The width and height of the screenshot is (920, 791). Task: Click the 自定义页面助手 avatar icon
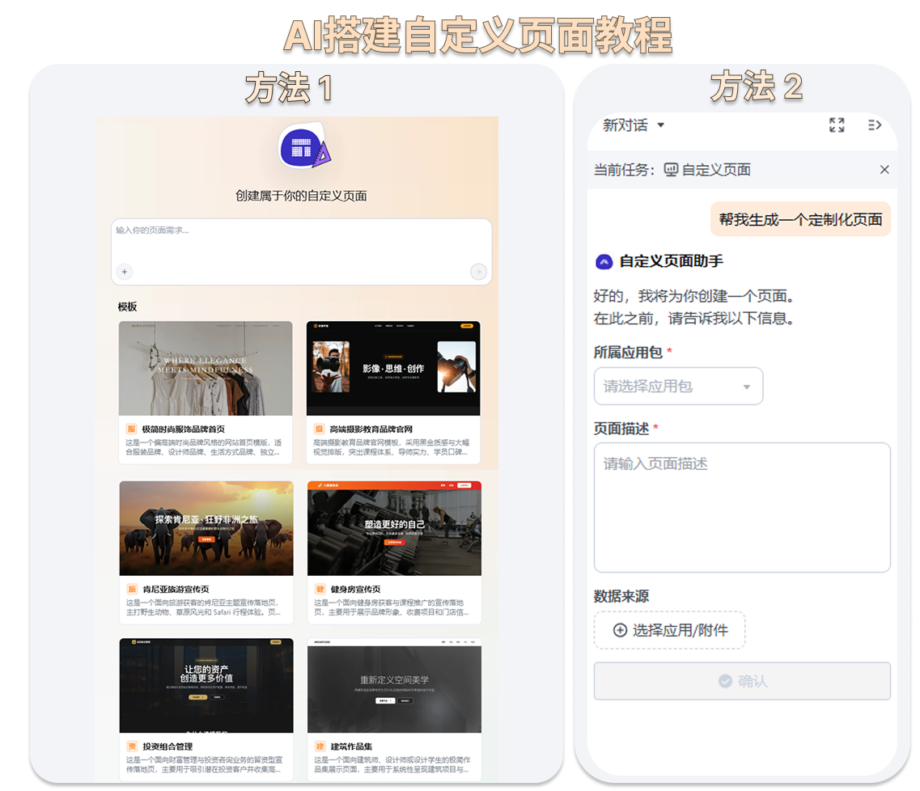(x=604, y=261)
